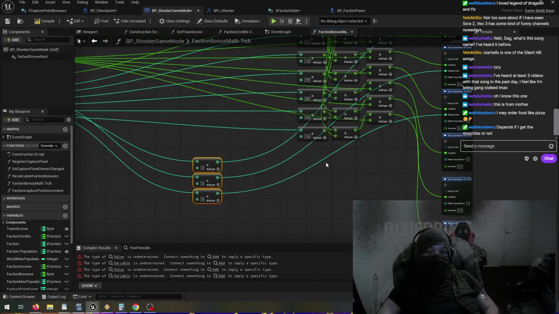Add a new function with plus icon

tap(65, 146)
